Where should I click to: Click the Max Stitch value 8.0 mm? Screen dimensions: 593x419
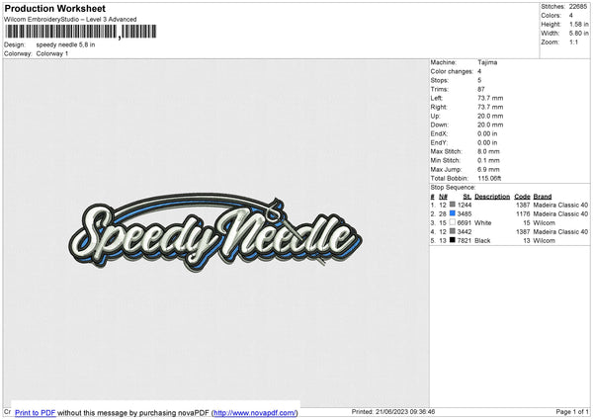pos(488,151)
